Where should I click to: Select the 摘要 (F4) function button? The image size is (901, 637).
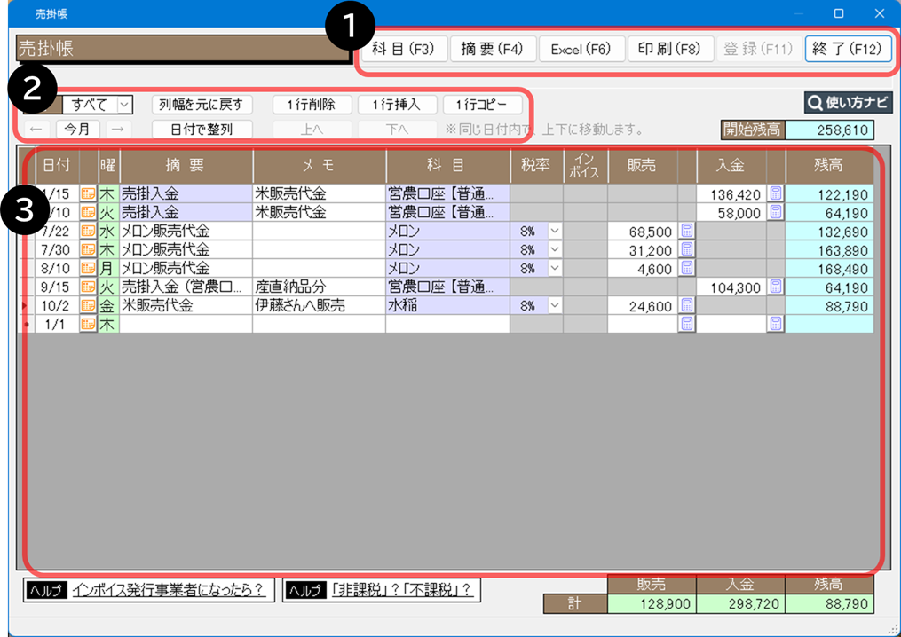point(491,49)
